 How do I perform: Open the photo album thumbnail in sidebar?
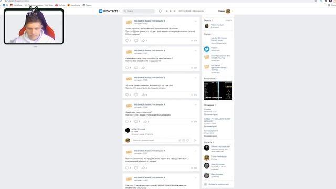point(218,91)
